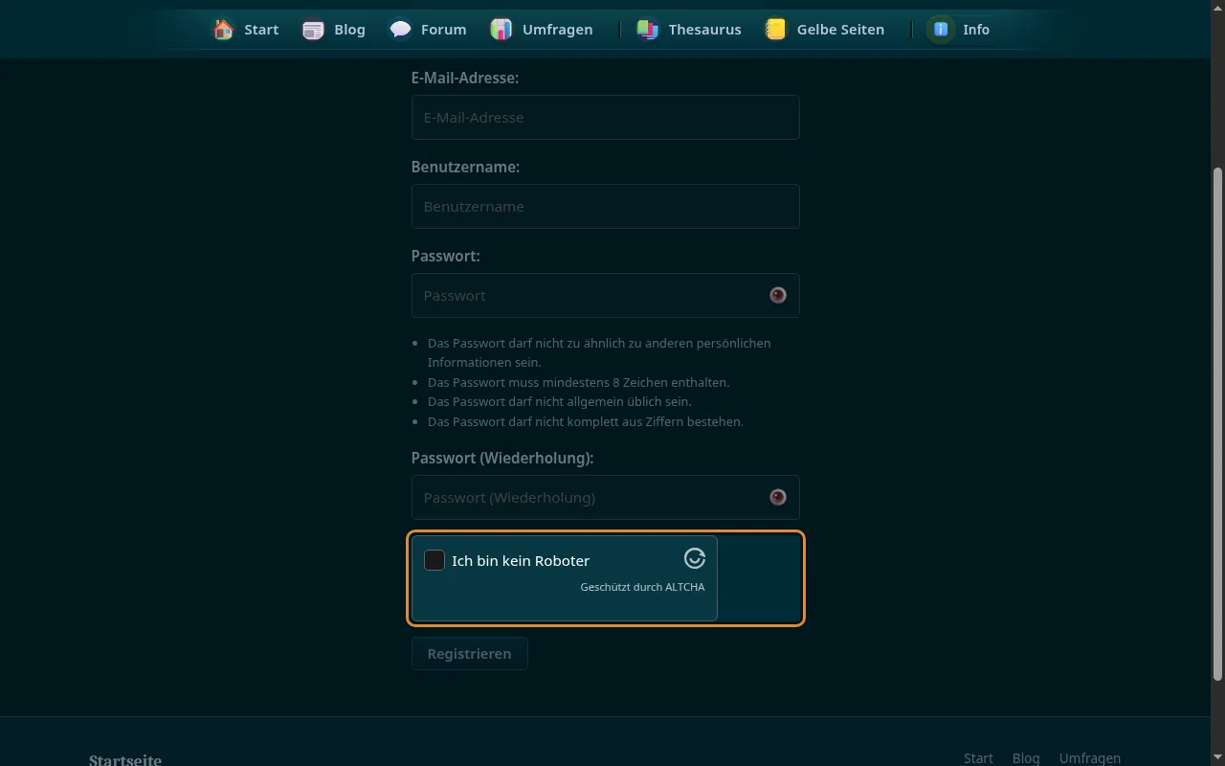This screenshot has height=766, width=1225.
Task: Click the Startseite footer heading
Action: (x=125, y=760)
